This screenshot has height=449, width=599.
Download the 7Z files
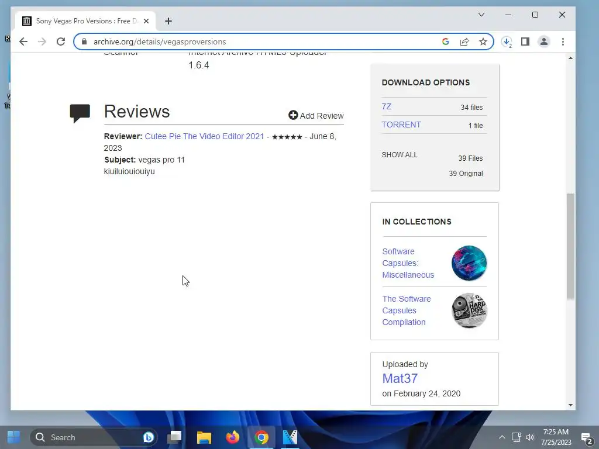386,106
